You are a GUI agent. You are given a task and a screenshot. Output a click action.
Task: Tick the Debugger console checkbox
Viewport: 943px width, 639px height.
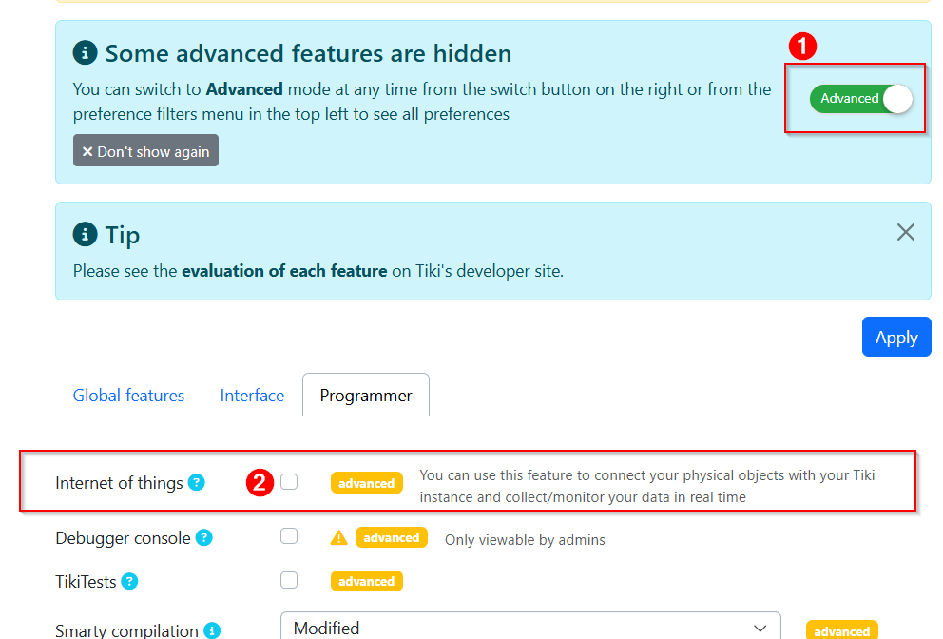coord(289,536)
